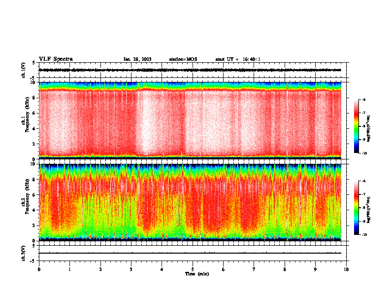Click the "3" tick on the time axis

point(131,269)
